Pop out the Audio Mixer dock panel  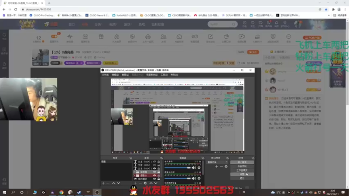tap(203, 158)
